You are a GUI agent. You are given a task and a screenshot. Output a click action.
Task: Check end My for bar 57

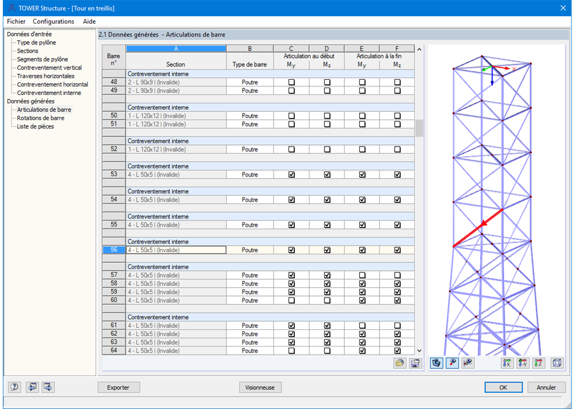[x=362, y=275]
